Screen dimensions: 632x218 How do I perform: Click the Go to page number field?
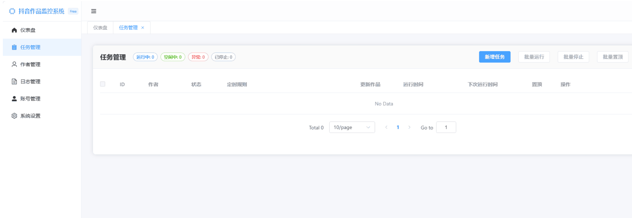tap(446, 127)
